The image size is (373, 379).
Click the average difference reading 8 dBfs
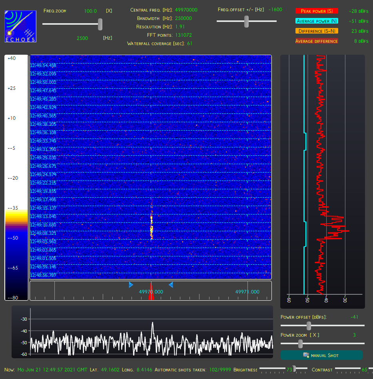click(361, 41)
